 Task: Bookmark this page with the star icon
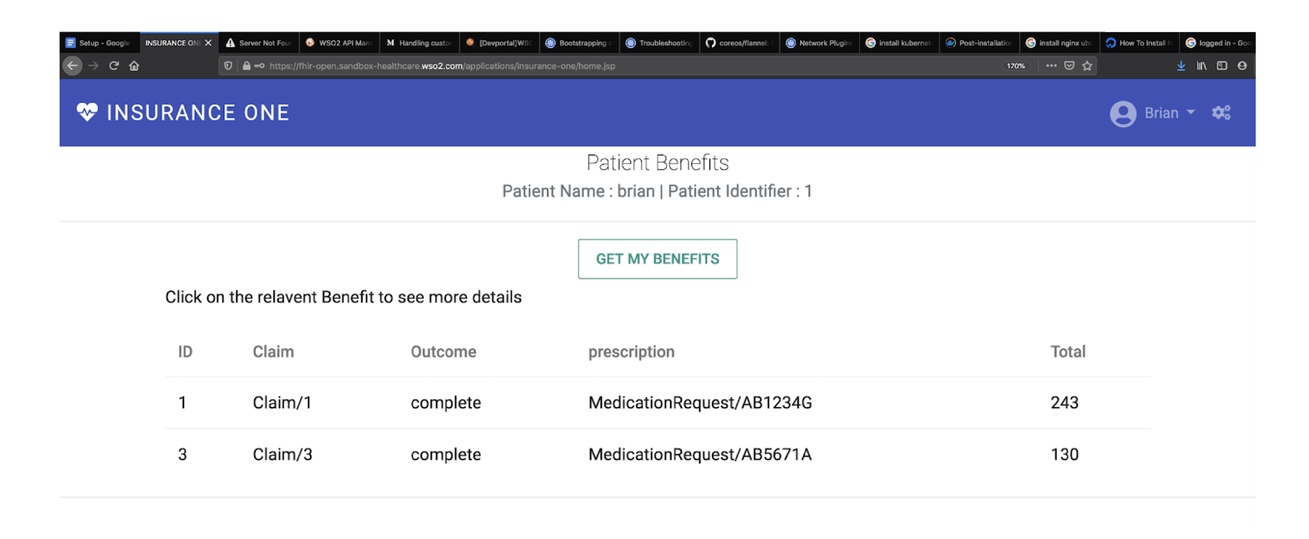tap(1087, 66)
